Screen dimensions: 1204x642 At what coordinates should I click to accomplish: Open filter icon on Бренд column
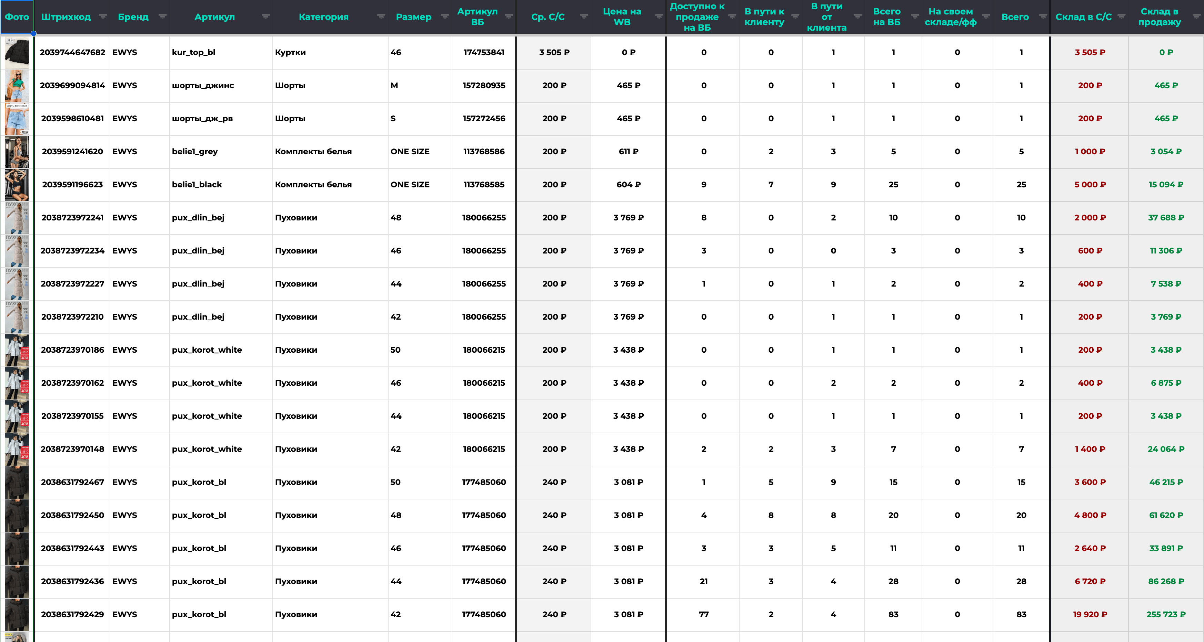[162, 17]
